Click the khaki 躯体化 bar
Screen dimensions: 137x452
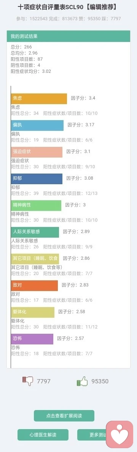(32, 312)
